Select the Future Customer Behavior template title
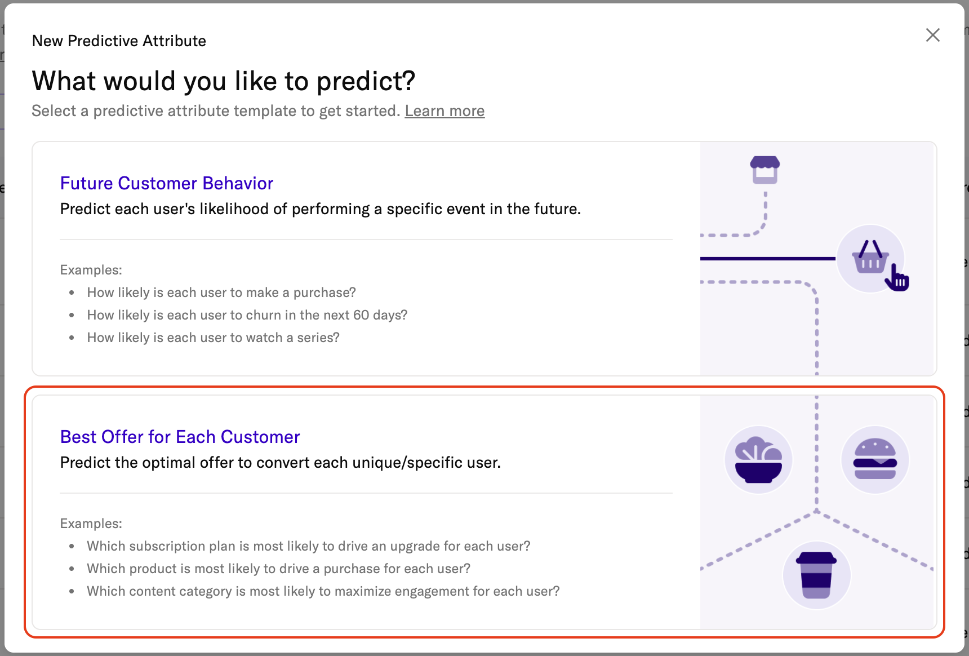The height and width of the screenshot is (656, 969). 167,183
